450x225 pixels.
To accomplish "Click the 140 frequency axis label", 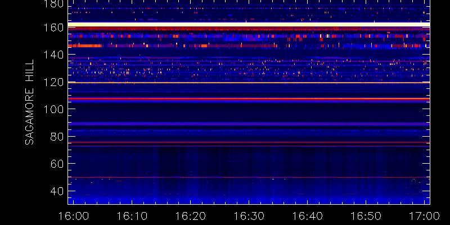I will click(54, 55).
